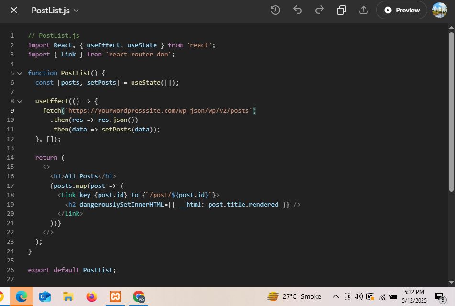Place cursor on the export default PostList line
455x306 pixels.
click(x=72, y=270)
